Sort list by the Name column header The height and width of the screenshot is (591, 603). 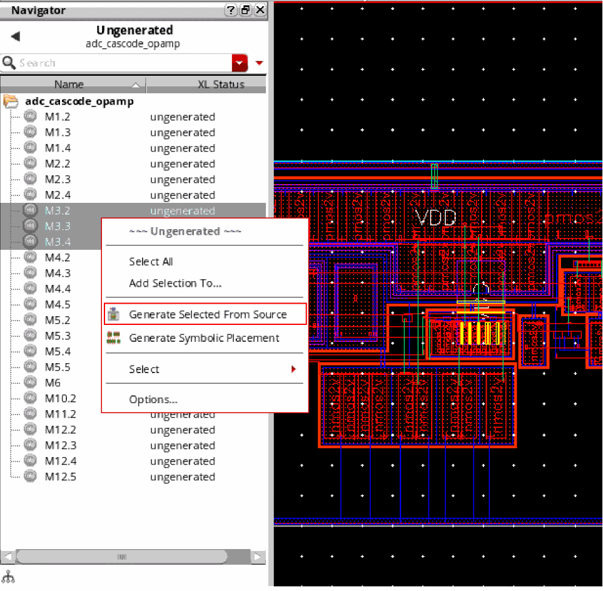tap(69, 85)
